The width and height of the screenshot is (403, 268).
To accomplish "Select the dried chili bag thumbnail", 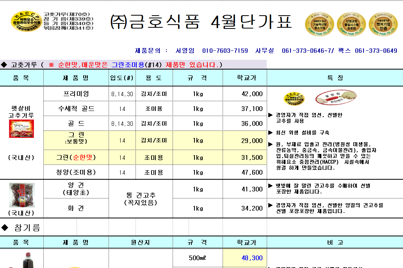I will 22,195.
